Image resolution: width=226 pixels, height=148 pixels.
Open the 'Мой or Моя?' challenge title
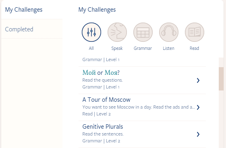tap(101, 73)
